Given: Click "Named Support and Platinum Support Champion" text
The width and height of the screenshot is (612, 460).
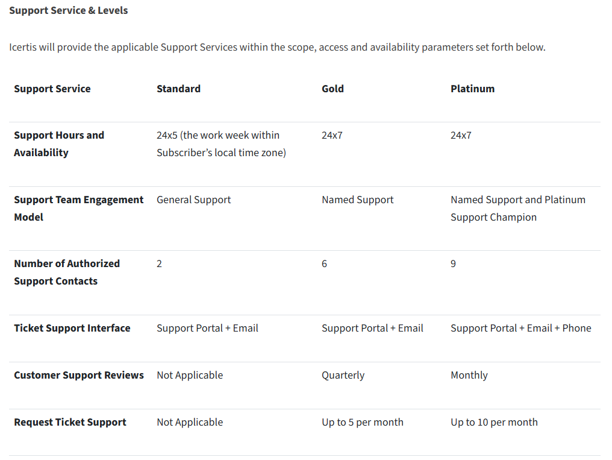Looking at the screenshot, I should click(x=517, y=208).
